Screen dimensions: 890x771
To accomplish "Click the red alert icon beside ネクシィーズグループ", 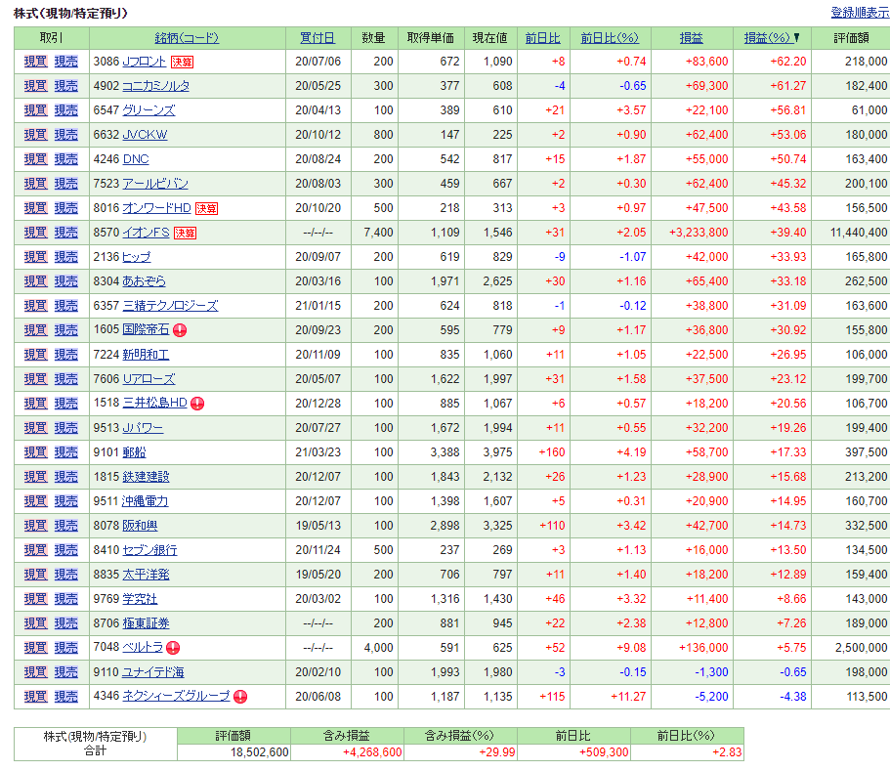I will tap(240, 697).
